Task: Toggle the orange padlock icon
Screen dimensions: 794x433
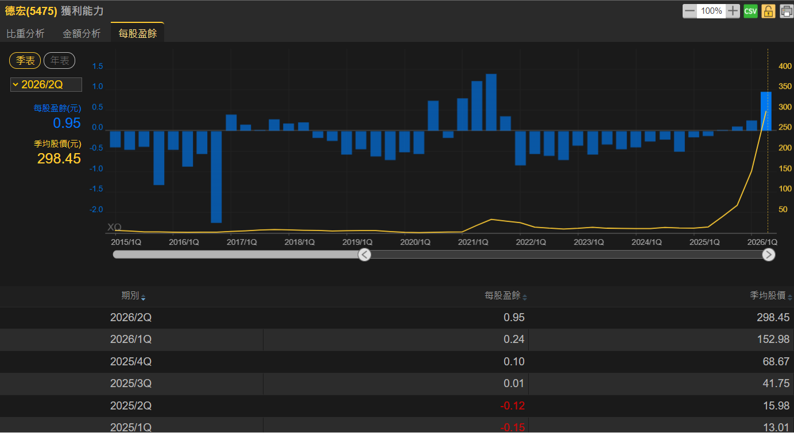Action: click(x=768, y=11)
